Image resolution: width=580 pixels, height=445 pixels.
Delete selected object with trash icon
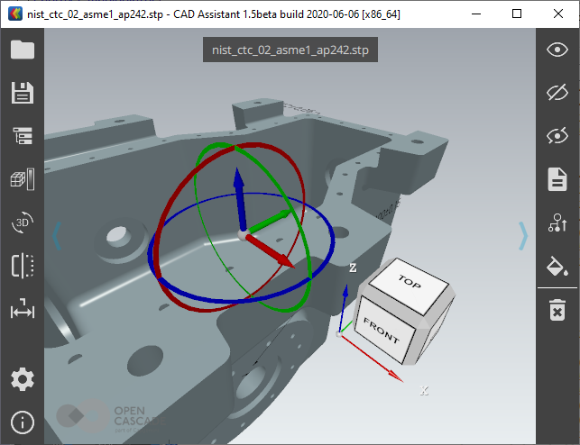click(x=557, y=312)
